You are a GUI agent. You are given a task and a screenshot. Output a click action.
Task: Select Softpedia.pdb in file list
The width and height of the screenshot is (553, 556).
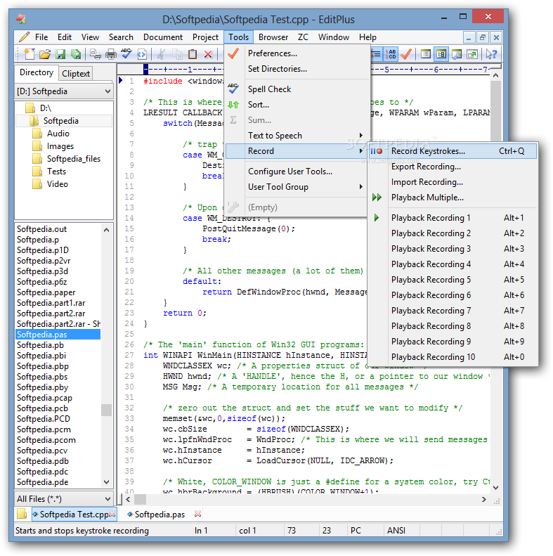point(43,461)
